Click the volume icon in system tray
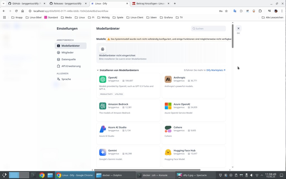Viewport: 286px width, 179px height. 252,175
